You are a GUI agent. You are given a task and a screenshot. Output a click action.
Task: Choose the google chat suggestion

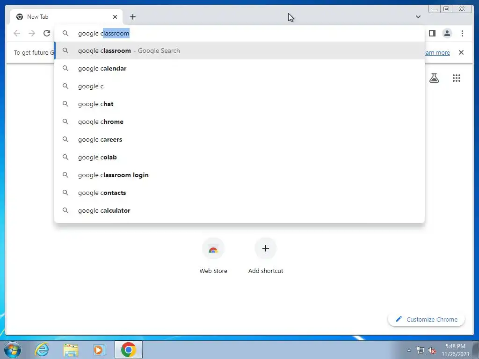(x=239, y=104)
